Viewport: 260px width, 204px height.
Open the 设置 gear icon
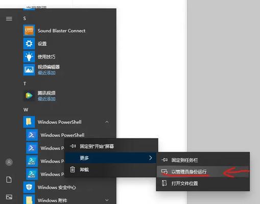29,43
